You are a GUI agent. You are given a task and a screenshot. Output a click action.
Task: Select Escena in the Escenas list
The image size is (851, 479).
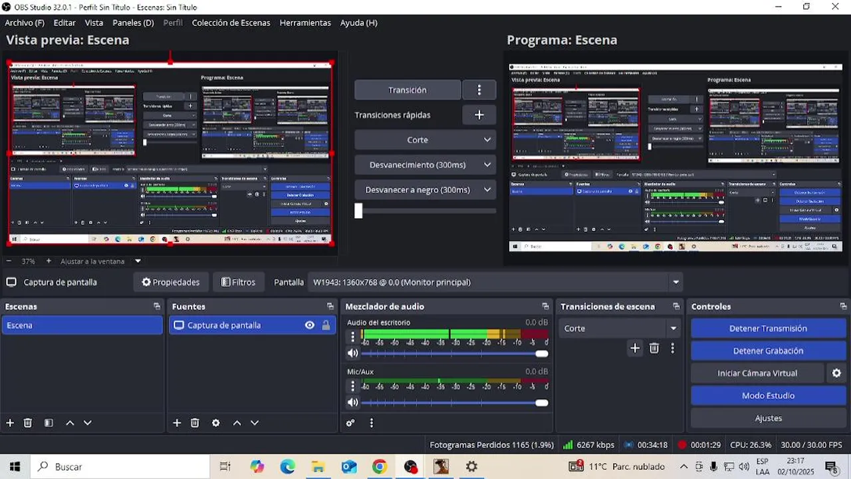tap(82, 325)
